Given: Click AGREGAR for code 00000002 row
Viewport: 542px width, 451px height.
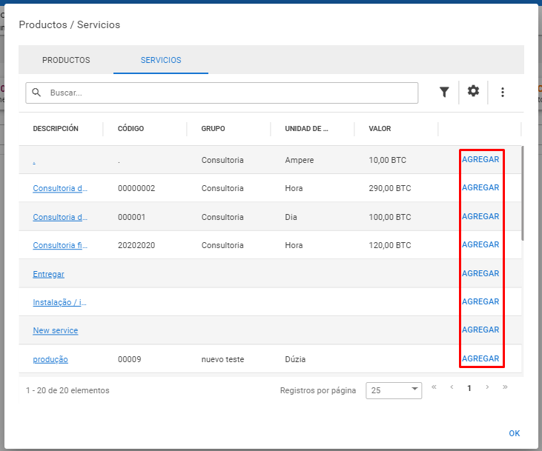Looking at the screenshot, I should pyautogui.click(x=480, y=187).
